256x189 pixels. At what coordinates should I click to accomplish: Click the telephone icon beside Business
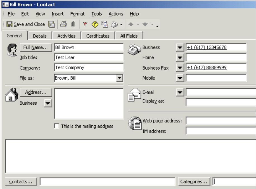coord(134,50)
